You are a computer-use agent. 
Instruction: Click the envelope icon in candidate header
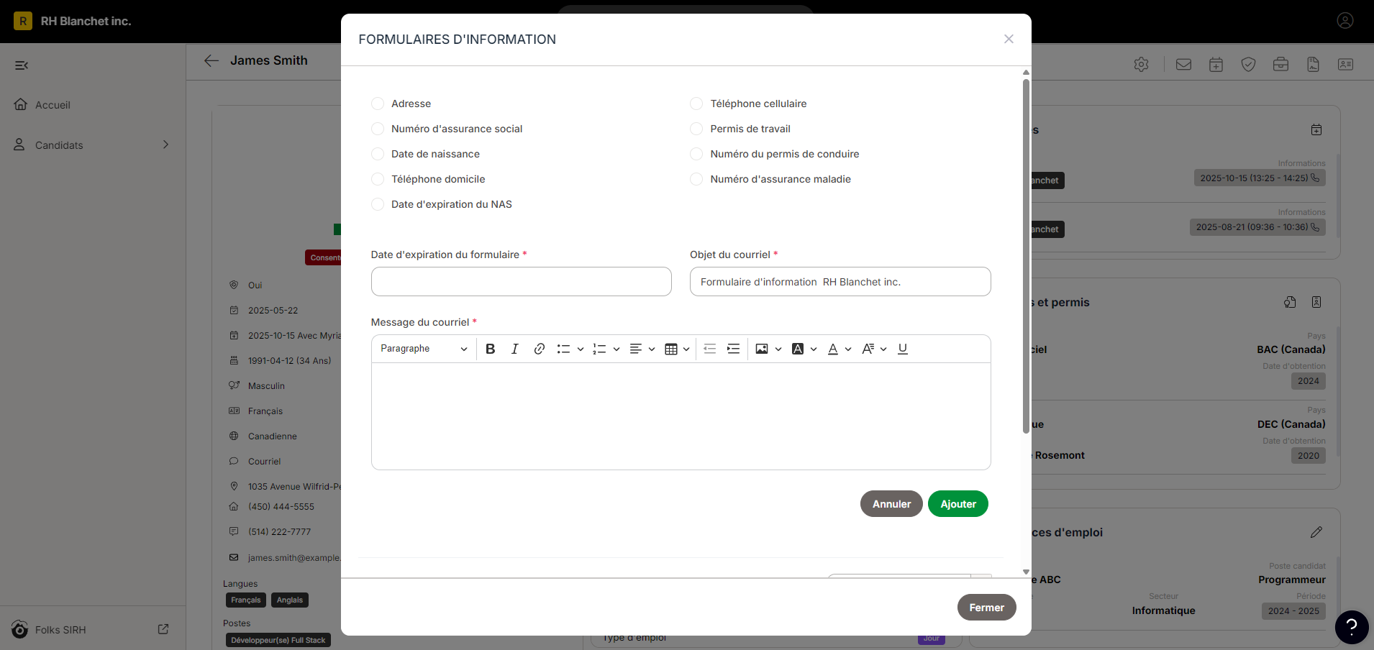(1183, 65)
